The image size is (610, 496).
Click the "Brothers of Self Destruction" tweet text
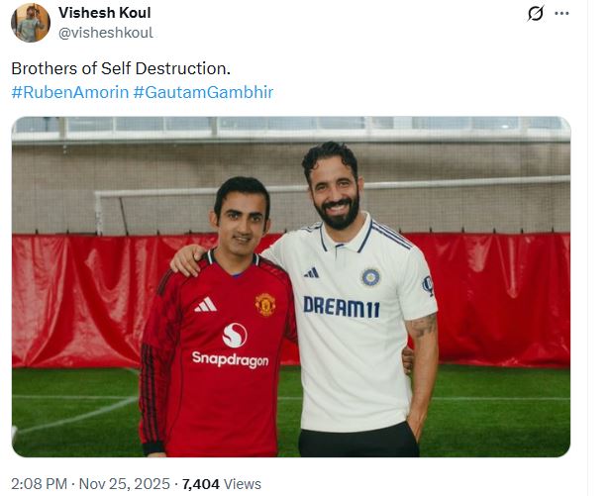(x=120, y=71)
